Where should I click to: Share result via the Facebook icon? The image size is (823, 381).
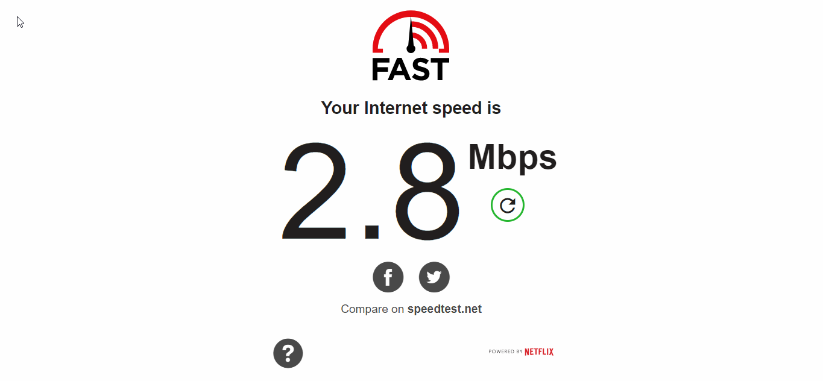click(388, 277)
